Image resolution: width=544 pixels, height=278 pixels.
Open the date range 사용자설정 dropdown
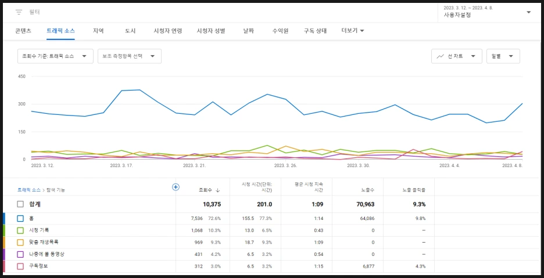pos(487,12)
